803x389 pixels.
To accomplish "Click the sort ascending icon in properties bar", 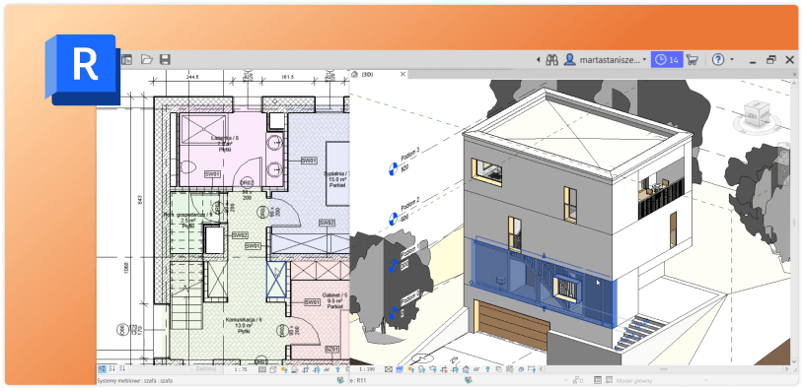I will point(111,368).
